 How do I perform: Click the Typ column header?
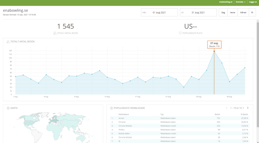[162, 114]
